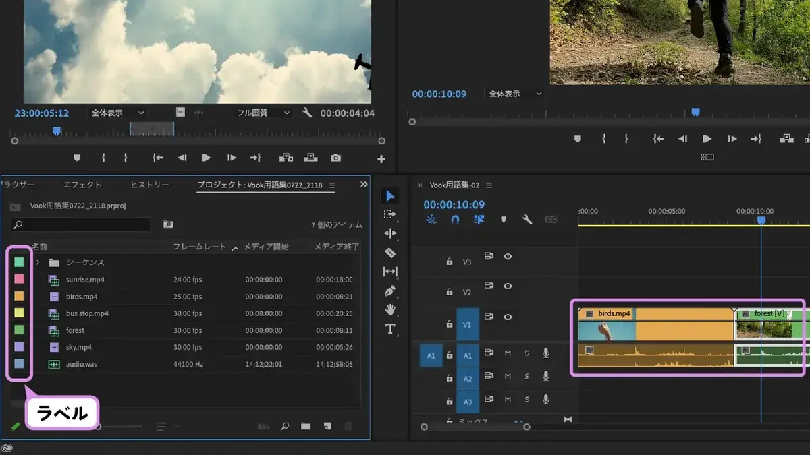Toggle timeline snapping magnet icon
The height and width of the screenshot is (455, 810).
455,220
